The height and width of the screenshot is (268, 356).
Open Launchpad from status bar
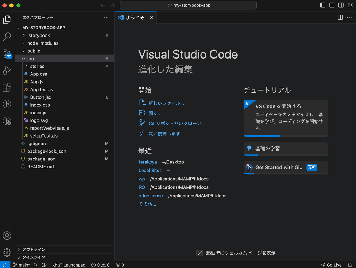[x=69, y=265]
